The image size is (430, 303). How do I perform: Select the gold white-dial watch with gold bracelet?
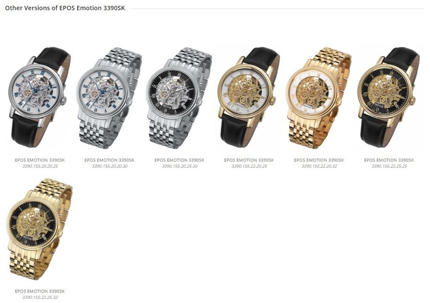[319, 98]
